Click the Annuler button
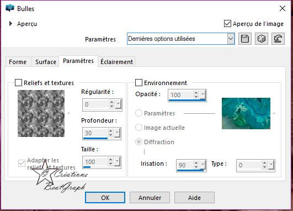This screenshot has width=293, height=211. pos(150,198)
